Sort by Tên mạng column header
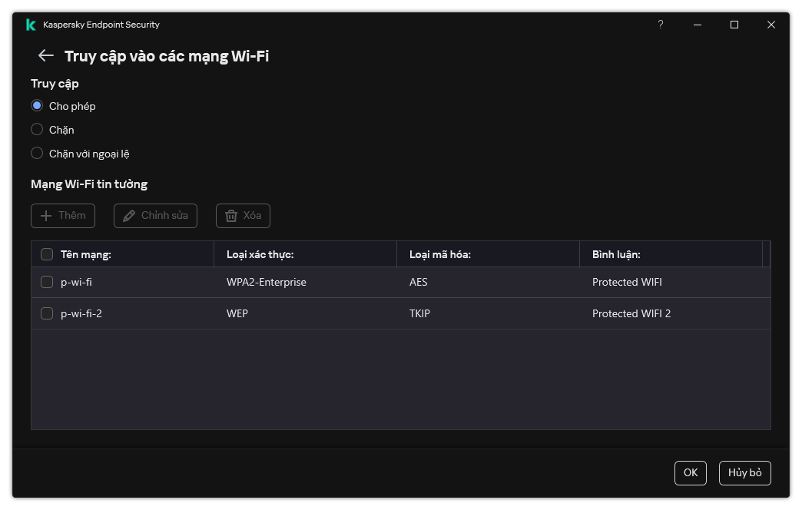 tap(86, 254)
